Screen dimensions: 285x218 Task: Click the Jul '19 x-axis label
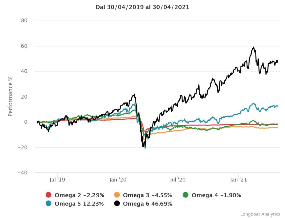click(x=57, y=180)
